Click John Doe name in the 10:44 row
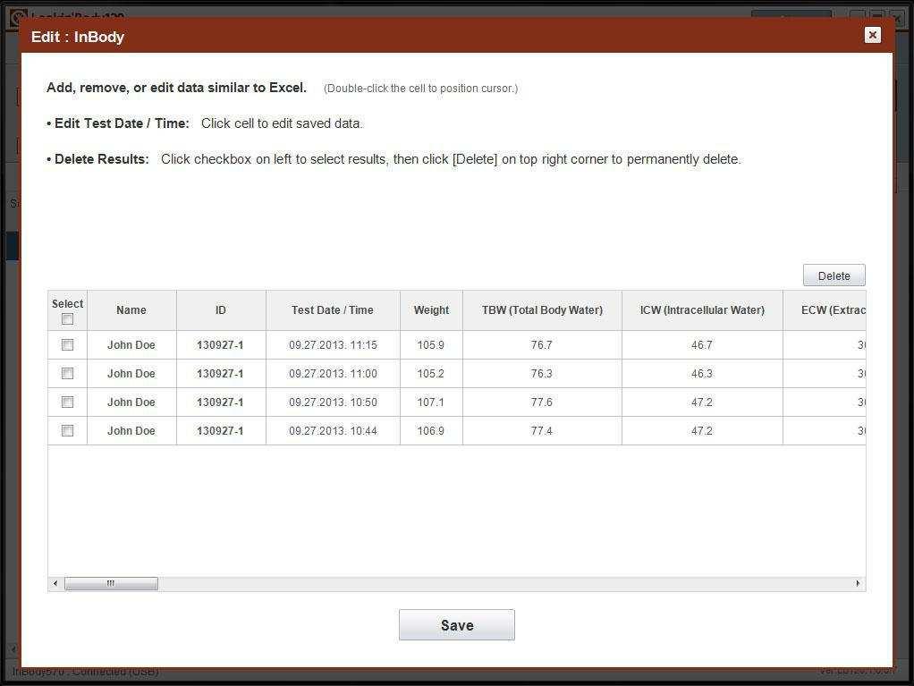The image size is (914, 686). 131,431
